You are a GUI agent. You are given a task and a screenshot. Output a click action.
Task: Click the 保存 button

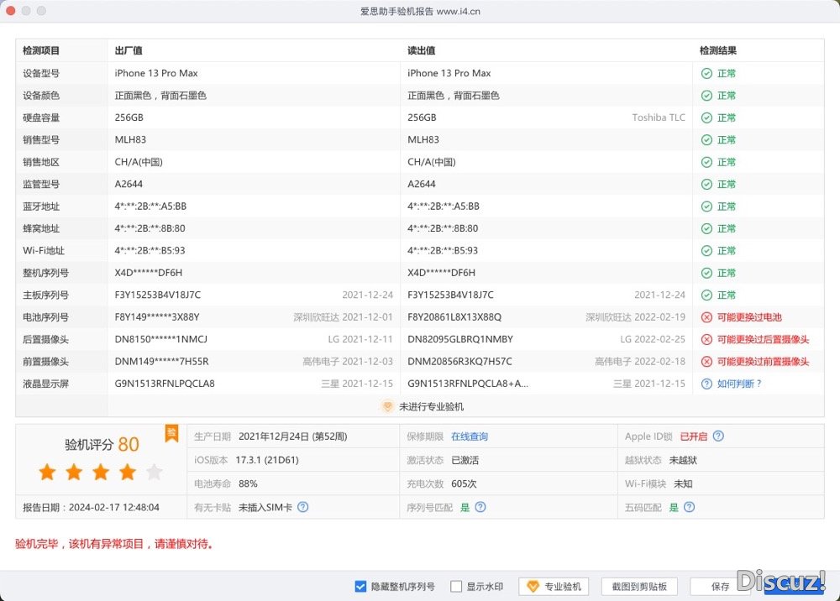720,587
